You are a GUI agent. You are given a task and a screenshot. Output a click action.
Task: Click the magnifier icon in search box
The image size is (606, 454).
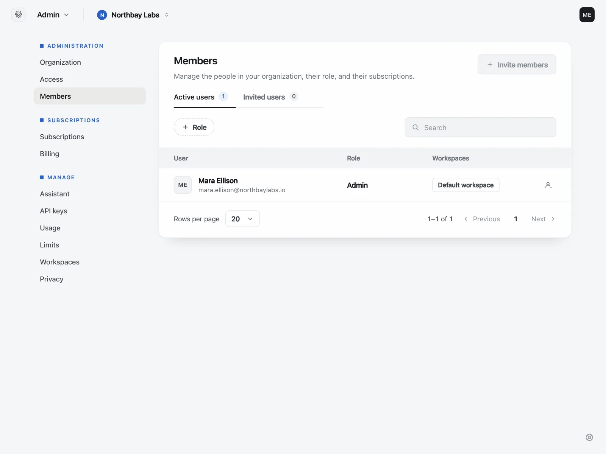(415, 127)
